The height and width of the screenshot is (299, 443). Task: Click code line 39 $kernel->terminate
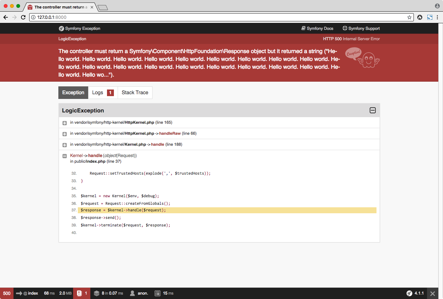(125, 225)
